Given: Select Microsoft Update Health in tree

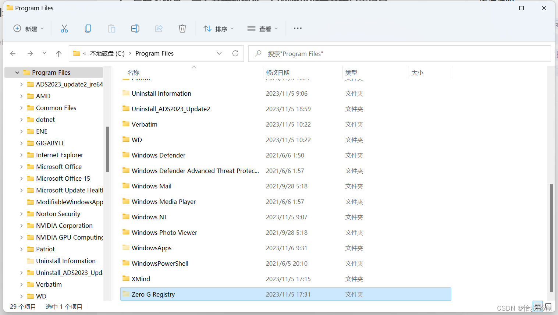Looking at the screenshot, I should point(70,190).
